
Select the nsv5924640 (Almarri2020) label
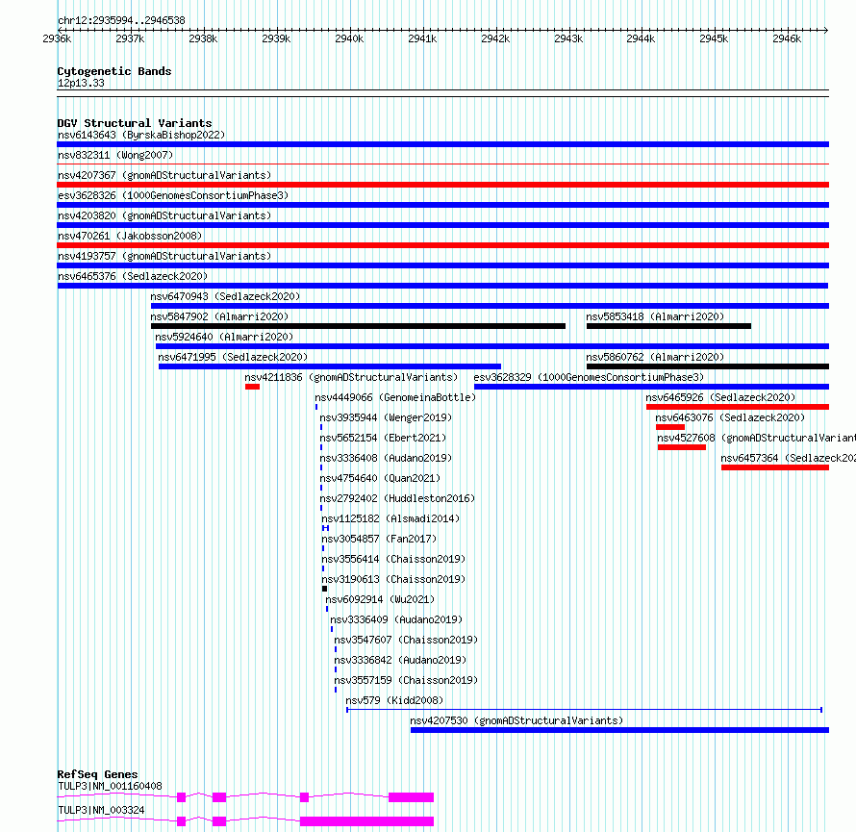coord(224,337)
